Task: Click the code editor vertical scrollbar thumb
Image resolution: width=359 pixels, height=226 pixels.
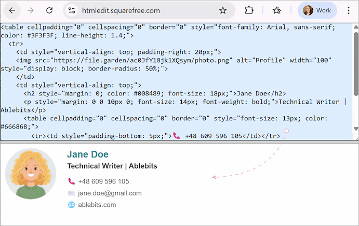Action: tap(356, 64)
